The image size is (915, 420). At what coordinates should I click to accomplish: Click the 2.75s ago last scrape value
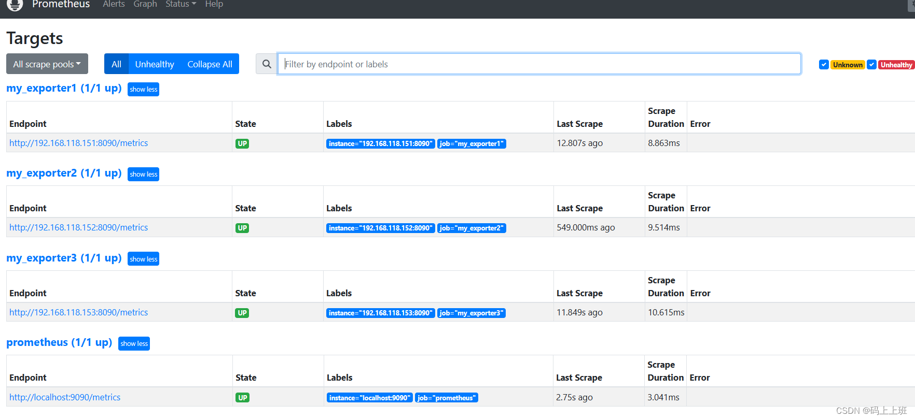coord(574,397)
